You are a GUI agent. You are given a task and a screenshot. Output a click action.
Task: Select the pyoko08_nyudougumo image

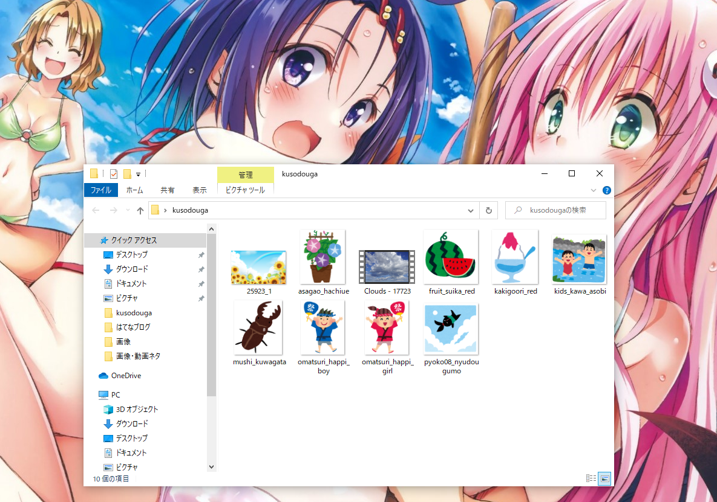coord(451,339)
